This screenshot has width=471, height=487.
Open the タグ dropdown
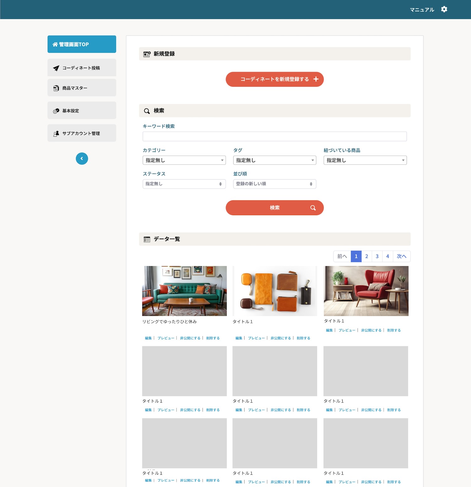(274, 160)
